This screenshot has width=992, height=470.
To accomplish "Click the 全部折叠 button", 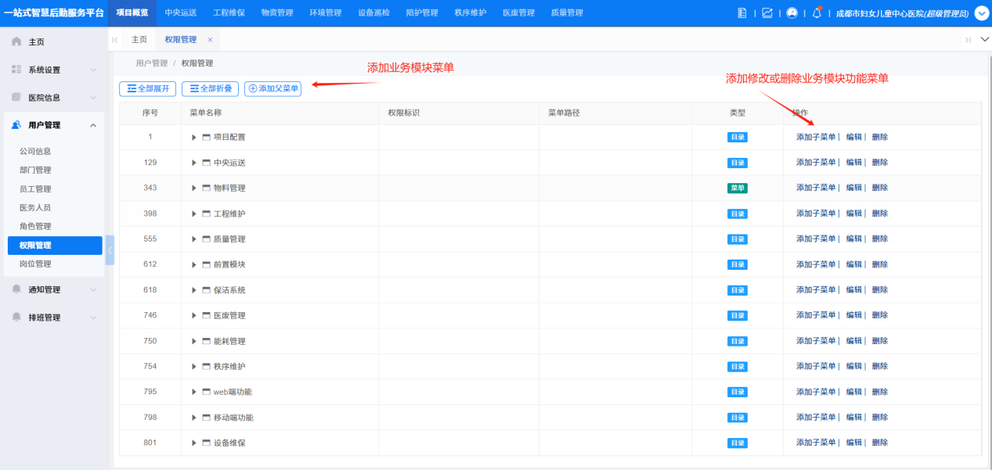I will (211, 89).
